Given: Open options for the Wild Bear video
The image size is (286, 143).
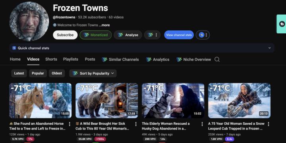Looking at the screenshot, I should tap(136, 124).
